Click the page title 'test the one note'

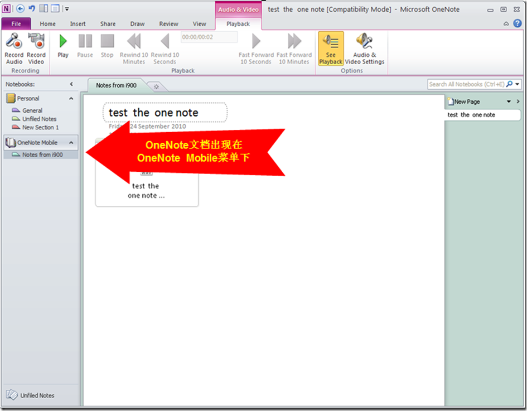(153, 113)
